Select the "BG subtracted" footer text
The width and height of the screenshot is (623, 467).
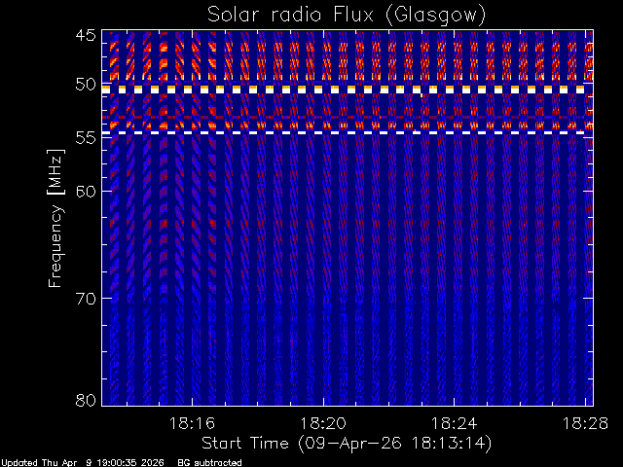209,462
